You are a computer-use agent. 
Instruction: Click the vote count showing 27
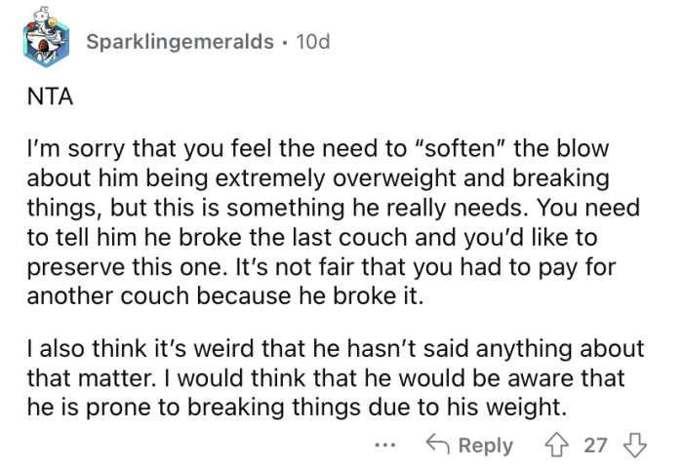[x=595, y=446]
